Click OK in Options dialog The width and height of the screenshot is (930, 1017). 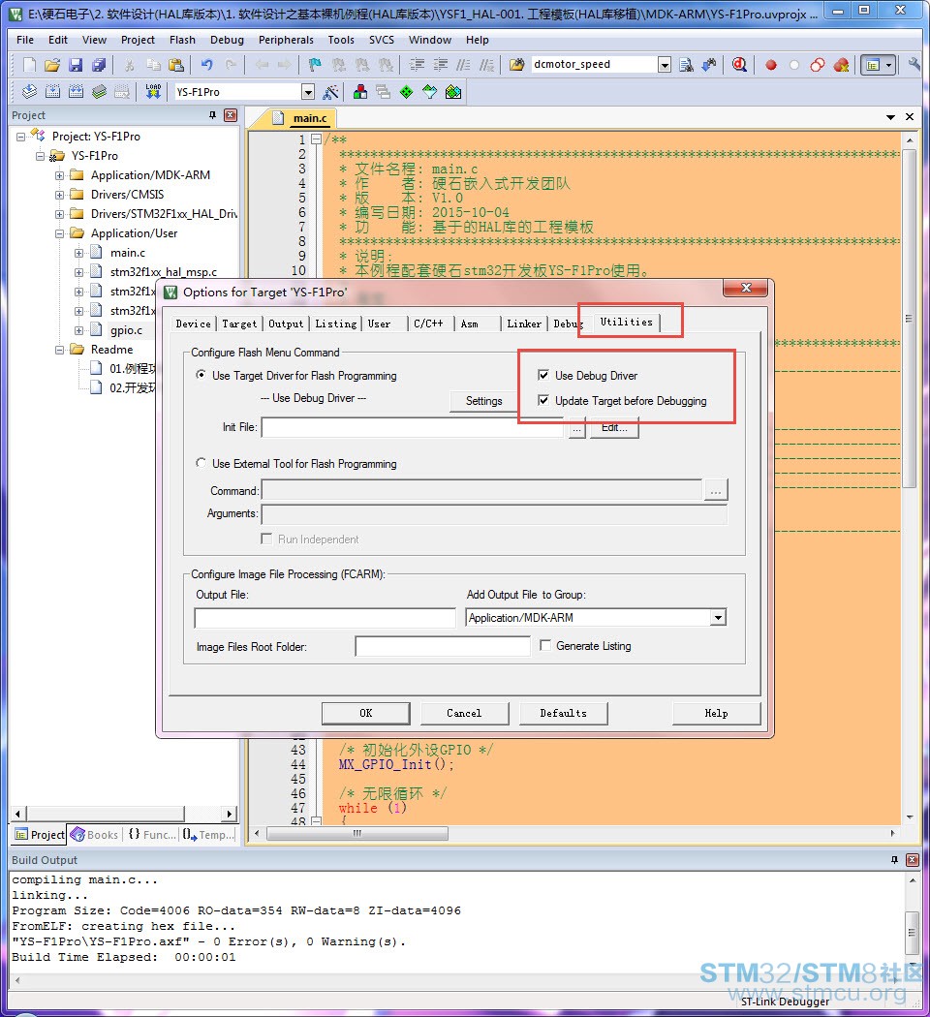pyautogui.click(x=366, y=713)
